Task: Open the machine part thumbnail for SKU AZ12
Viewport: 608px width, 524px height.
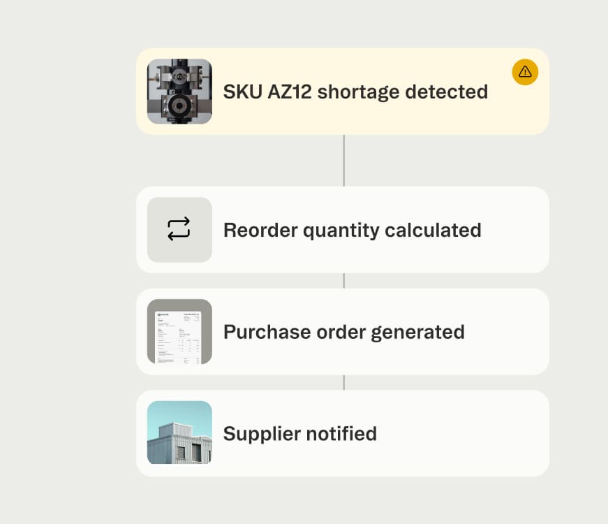Action: click(x=179, y=92)
